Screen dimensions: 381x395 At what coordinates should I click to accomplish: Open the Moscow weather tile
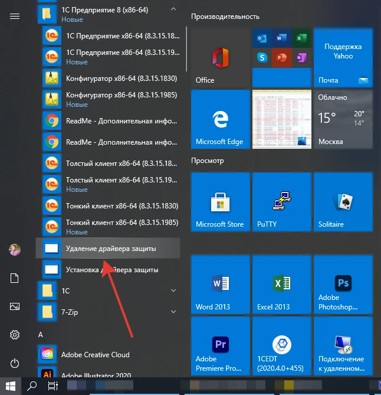343,119
